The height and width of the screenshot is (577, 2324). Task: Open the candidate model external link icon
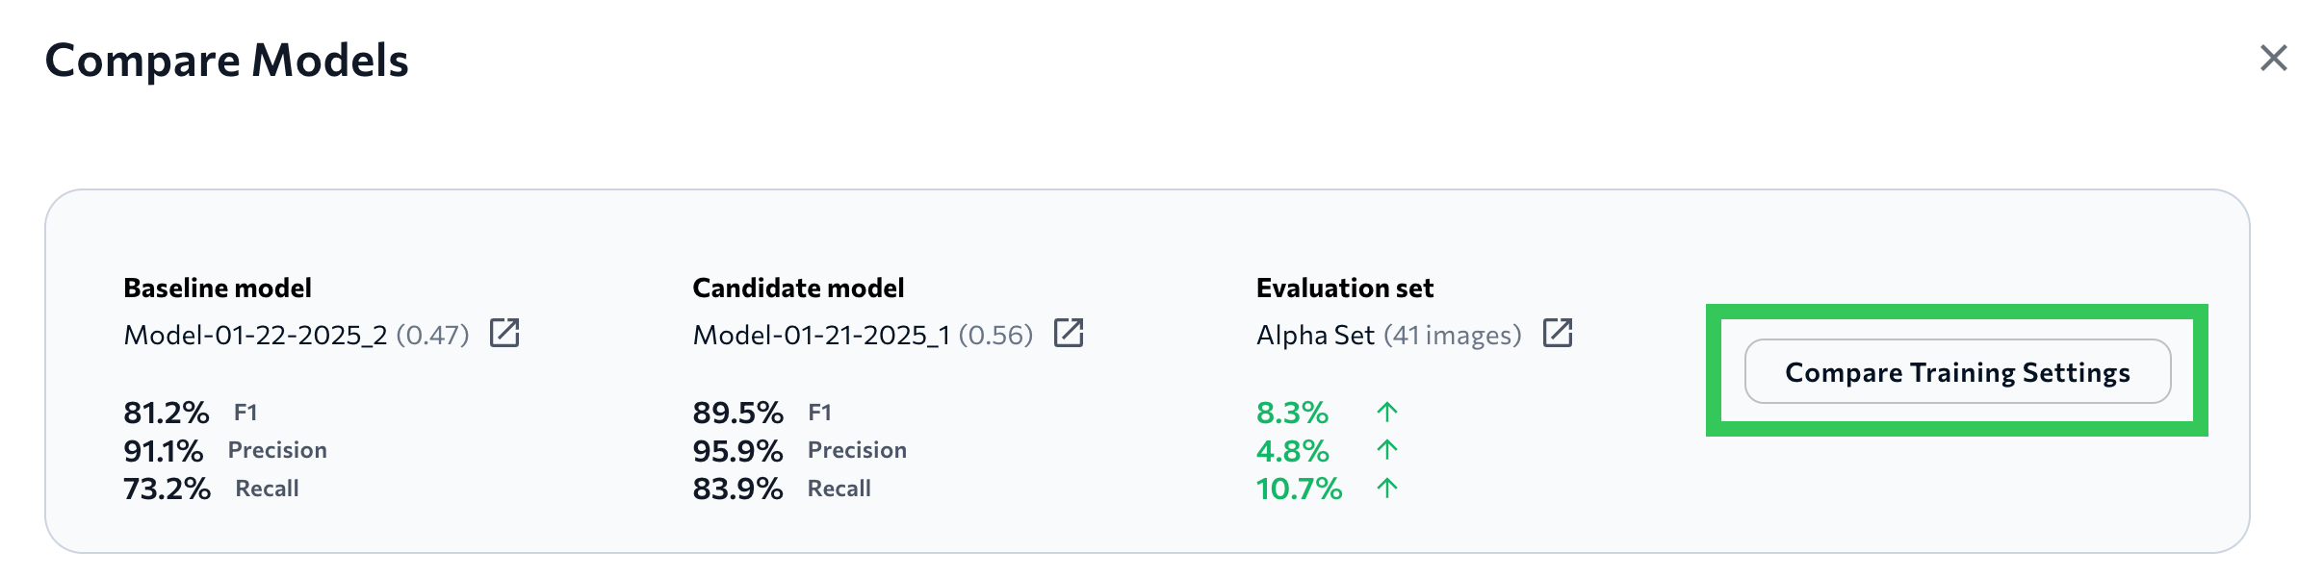pyautogui.click(x=1069, y=333)
